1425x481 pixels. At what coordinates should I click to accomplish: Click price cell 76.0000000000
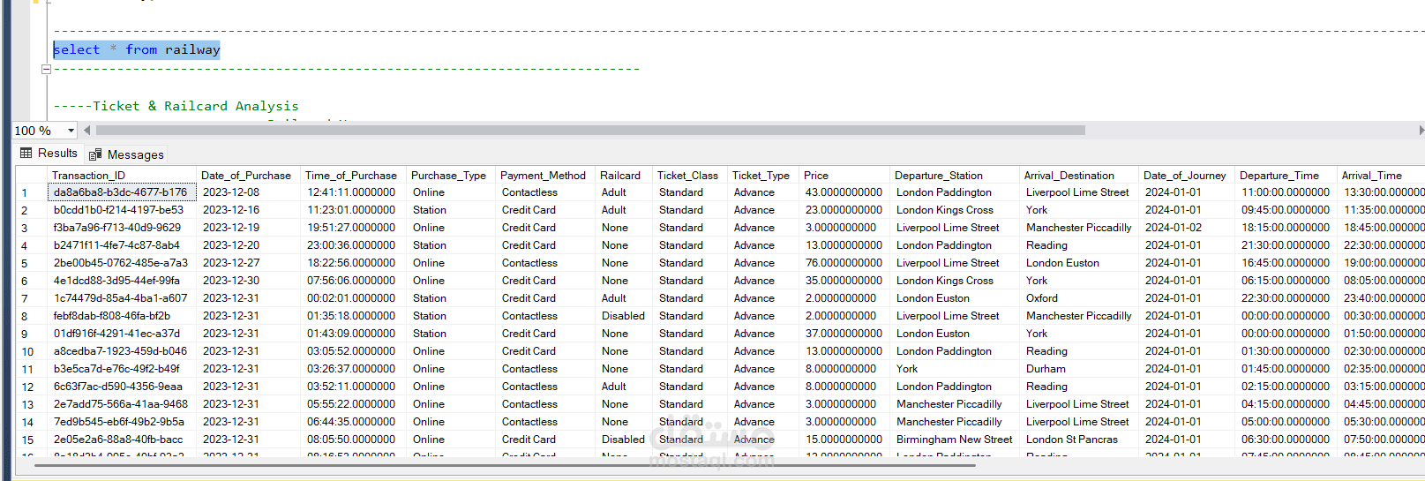coord(844,263)
